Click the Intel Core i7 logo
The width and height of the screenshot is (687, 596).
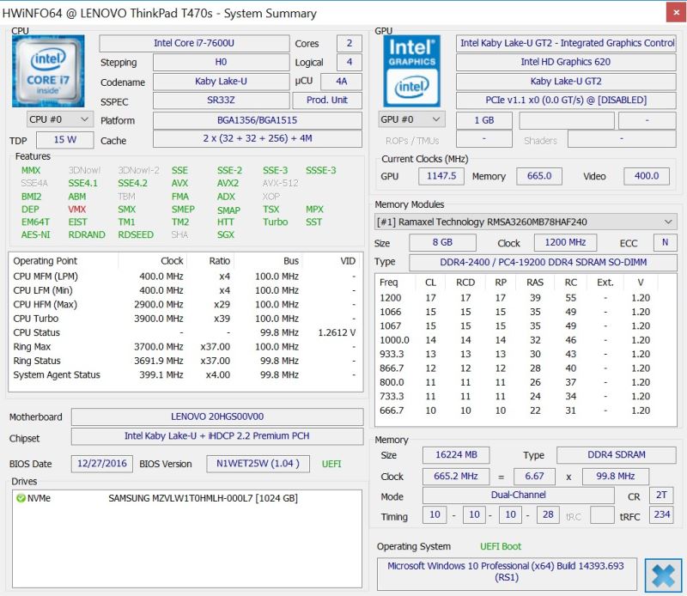(49, 70)
